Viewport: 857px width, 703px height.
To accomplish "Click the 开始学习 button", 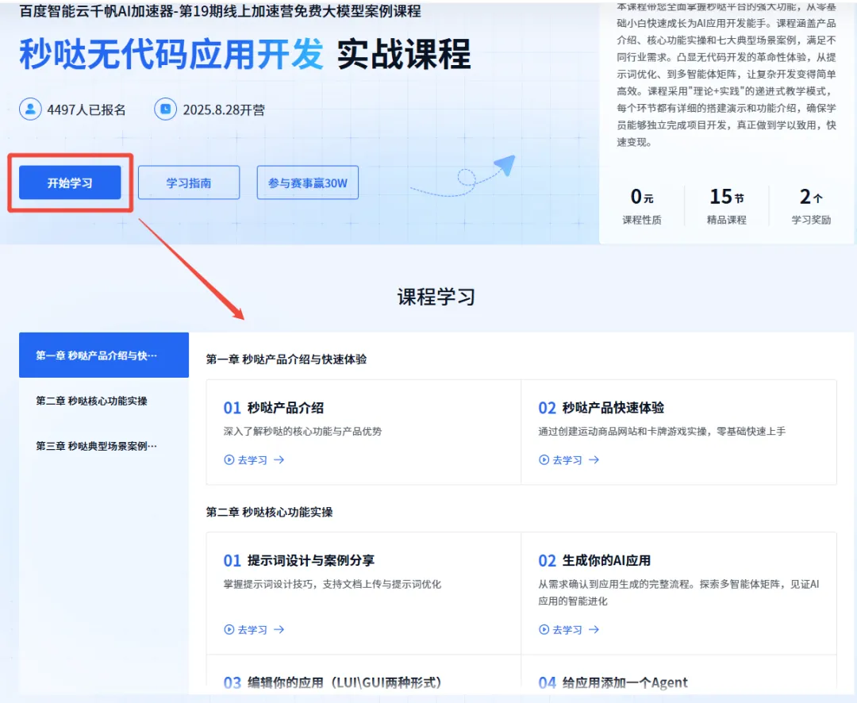I will coord(70,182).
